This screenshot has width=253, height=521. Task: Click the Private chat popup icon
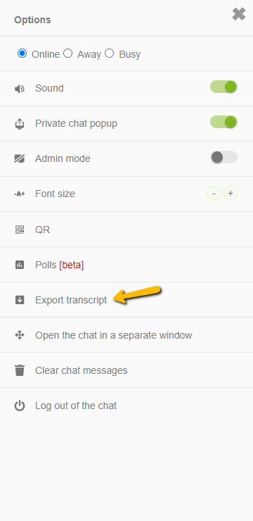coord(20,124)
